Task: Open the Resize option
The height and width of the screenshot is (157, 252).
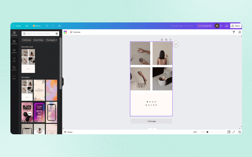Action: (x=37, y=26)
